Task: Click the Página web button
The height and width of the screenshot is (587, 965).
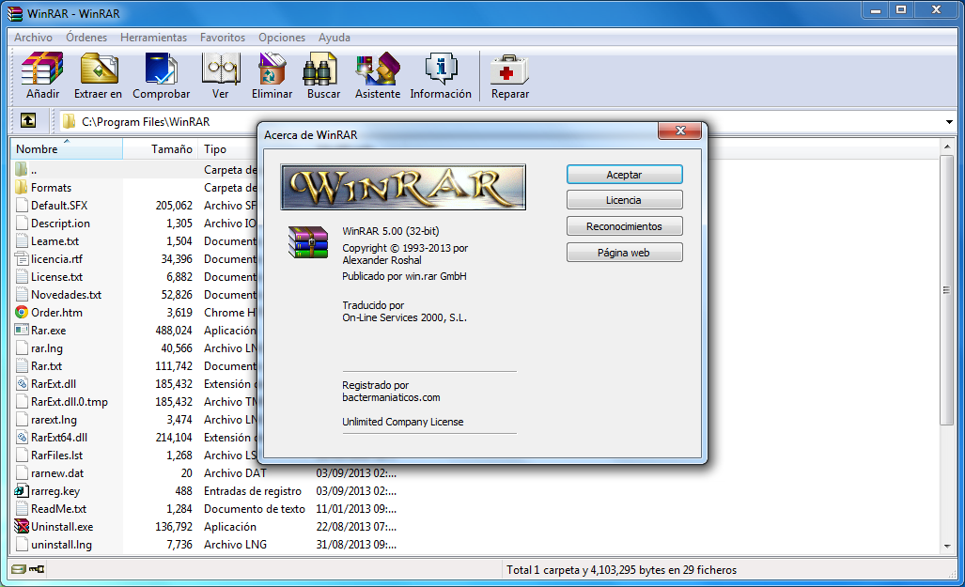Action: pyautogui.click(x=624, y=253)
